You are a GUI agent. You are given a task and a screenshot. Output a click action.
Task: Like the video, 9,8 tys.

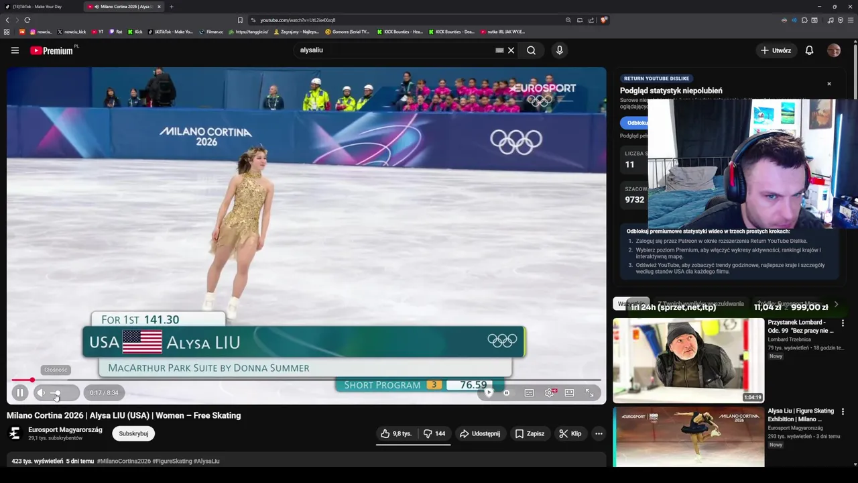[x=396, y=434]
